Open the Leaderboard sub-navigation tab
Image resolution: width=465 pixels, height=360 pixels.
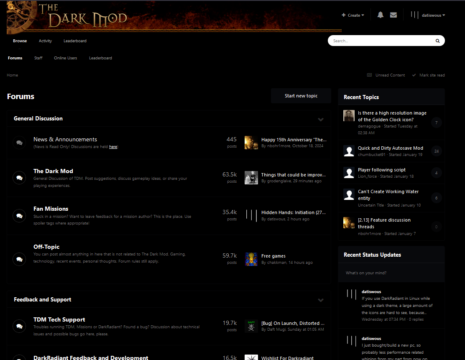pos(100,58)
